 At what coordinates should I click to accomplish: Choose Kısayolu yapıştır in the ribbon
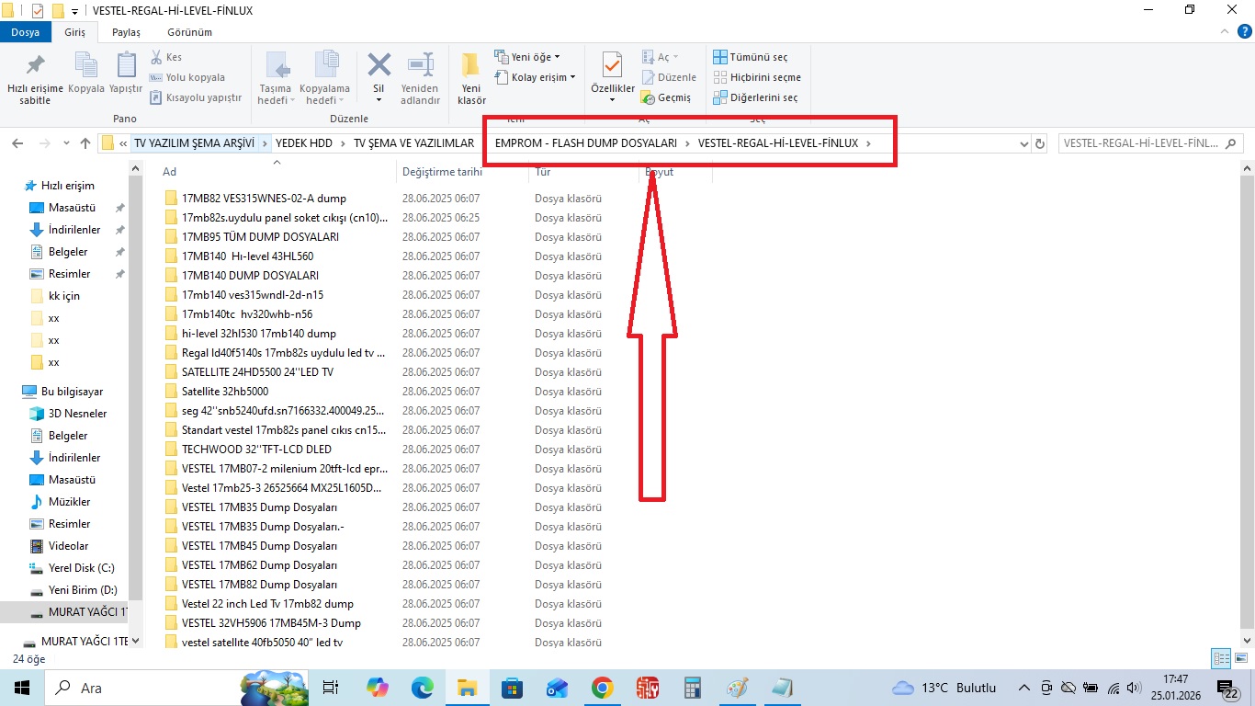pos(195,97)
